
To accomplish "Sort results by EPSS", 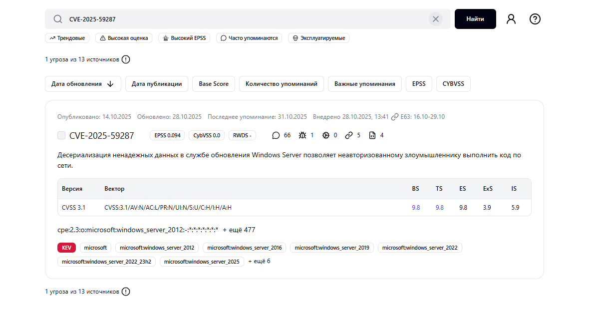I will pos(419,84).
